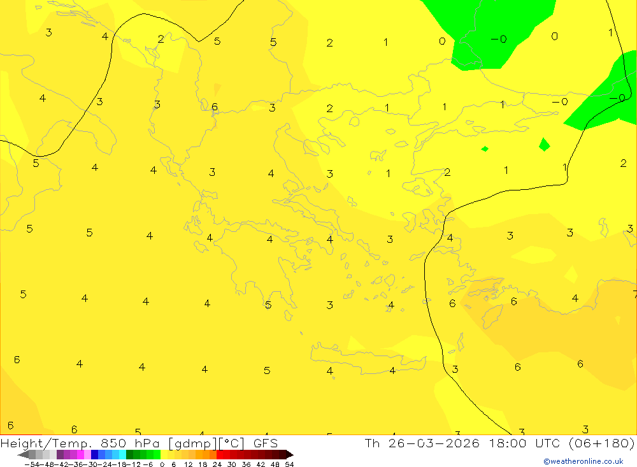637x467 pixels.
Task: Select the dark purple legend swatch above -42
Action: click(x=60, y=454)
